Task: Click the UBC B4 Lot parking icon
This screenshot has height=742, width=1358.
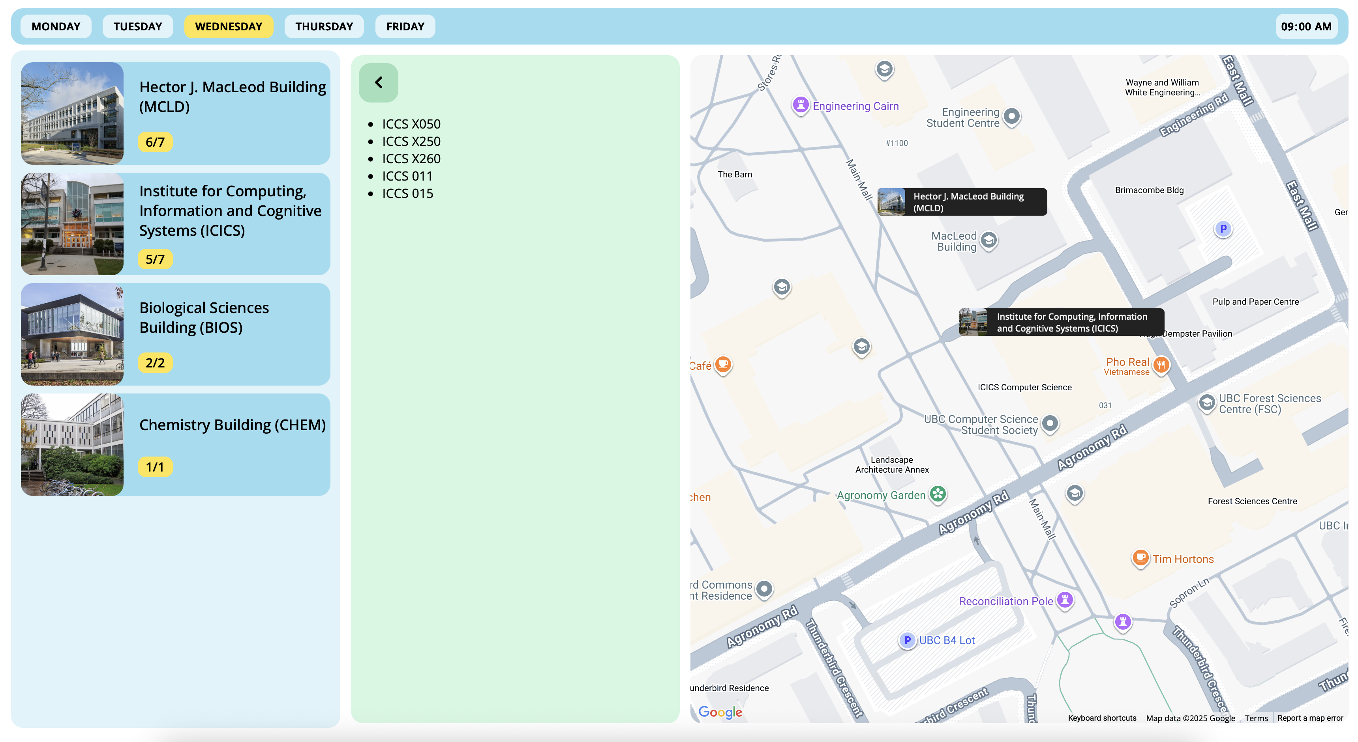Action: [x=907, y=640]
